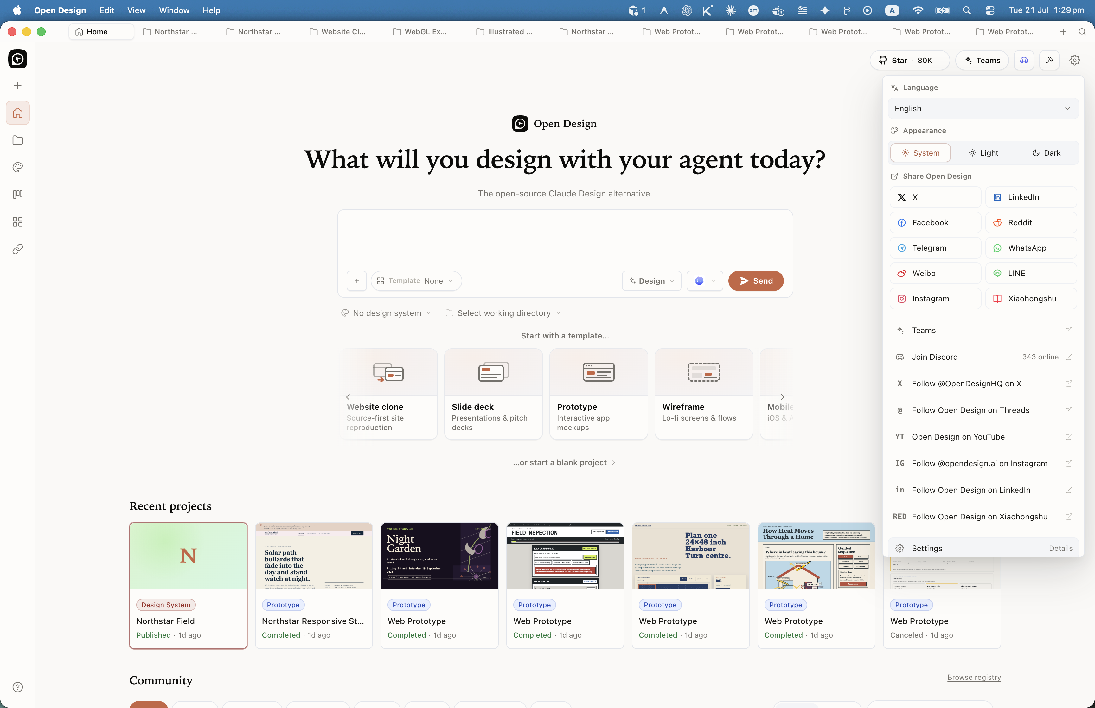The image size is (1095, 708).
Task: Click the Browse registry link
Action: (974, 677)
